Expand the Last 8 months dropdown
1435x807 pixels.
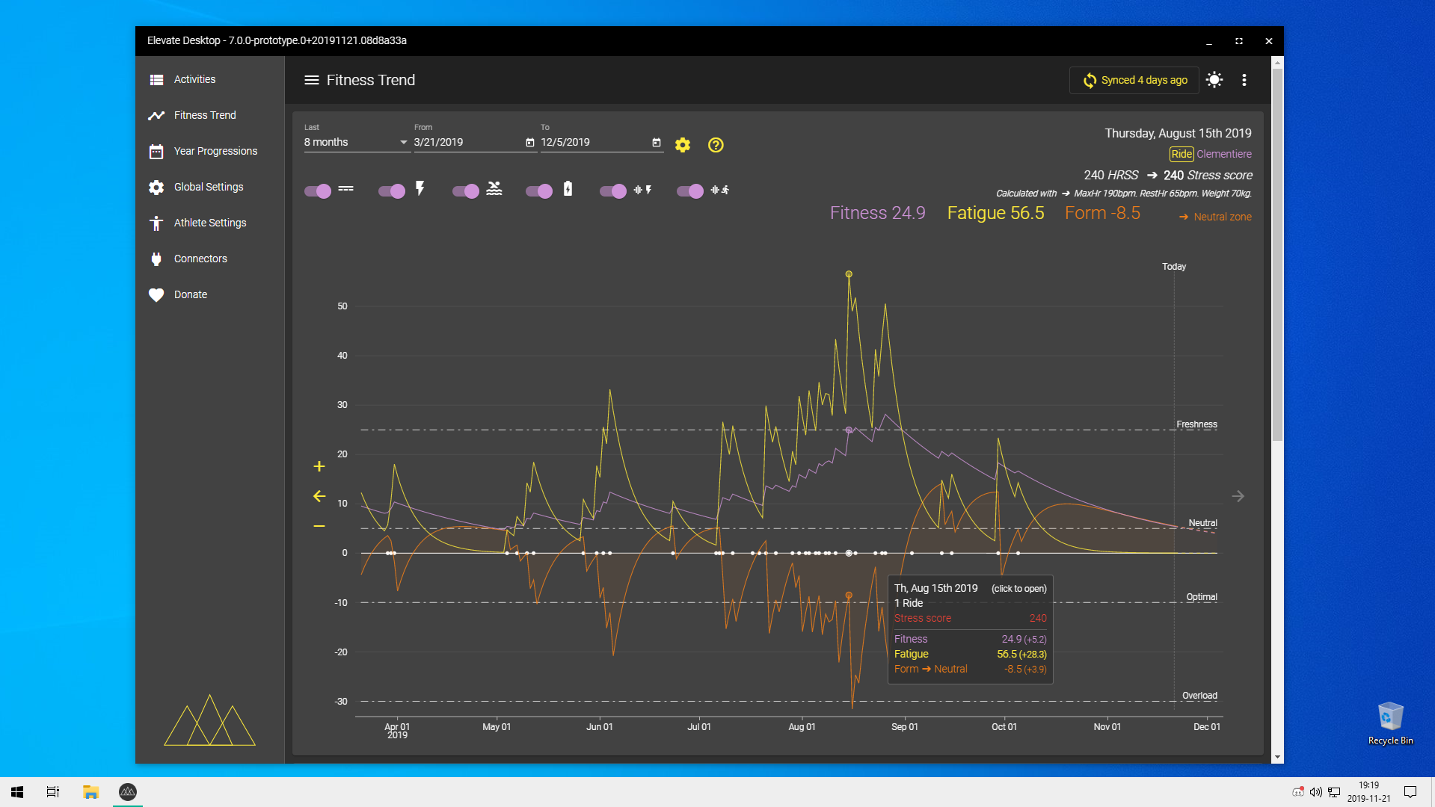357,142
